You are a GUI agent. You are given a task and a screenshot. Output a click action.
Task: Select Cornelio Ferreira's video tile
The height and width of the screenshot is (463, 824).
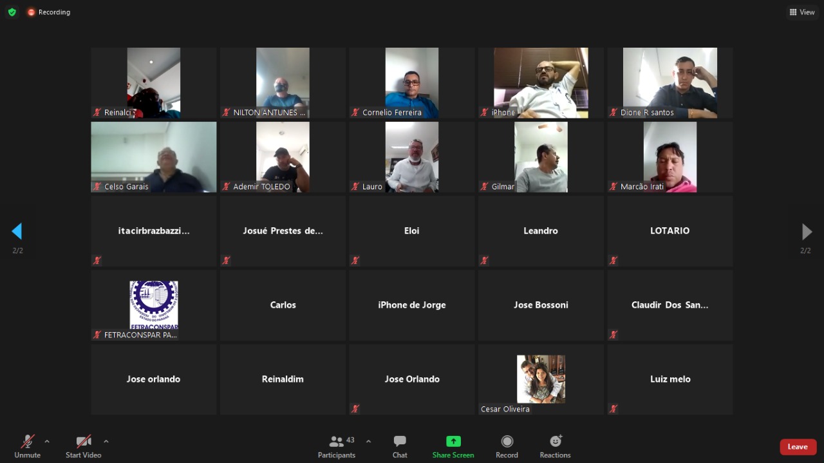[x=412, y=82]
